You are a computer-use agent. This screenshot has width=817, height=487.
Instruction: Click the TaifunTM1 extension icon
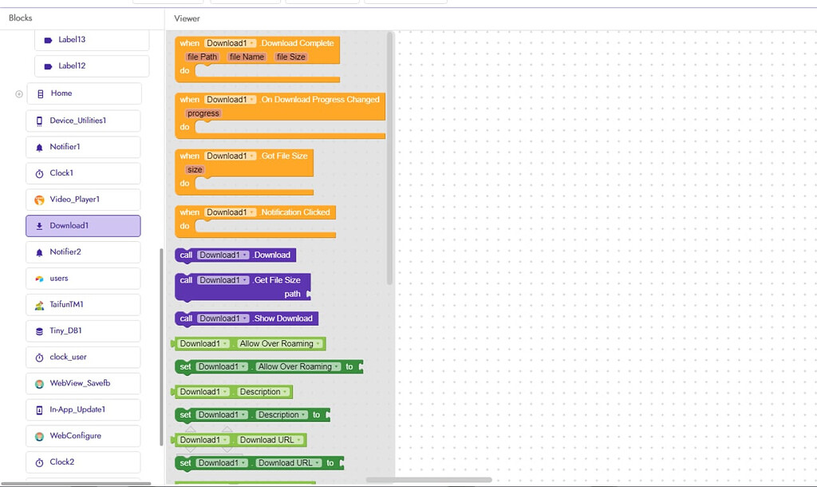(39, 305)
